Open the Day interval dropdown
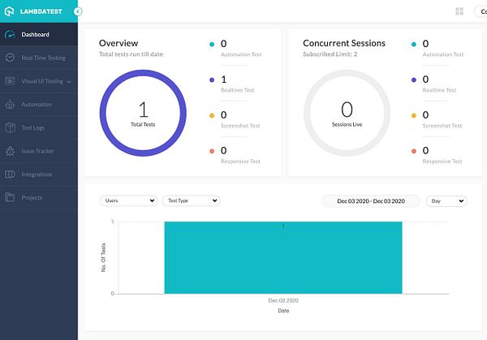 click(446, 201)
